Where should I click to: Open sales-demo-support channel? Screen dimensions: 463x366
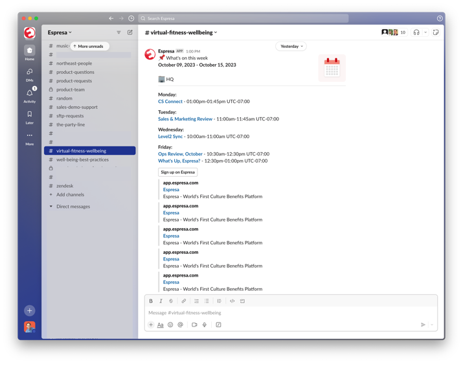[90, 107]
